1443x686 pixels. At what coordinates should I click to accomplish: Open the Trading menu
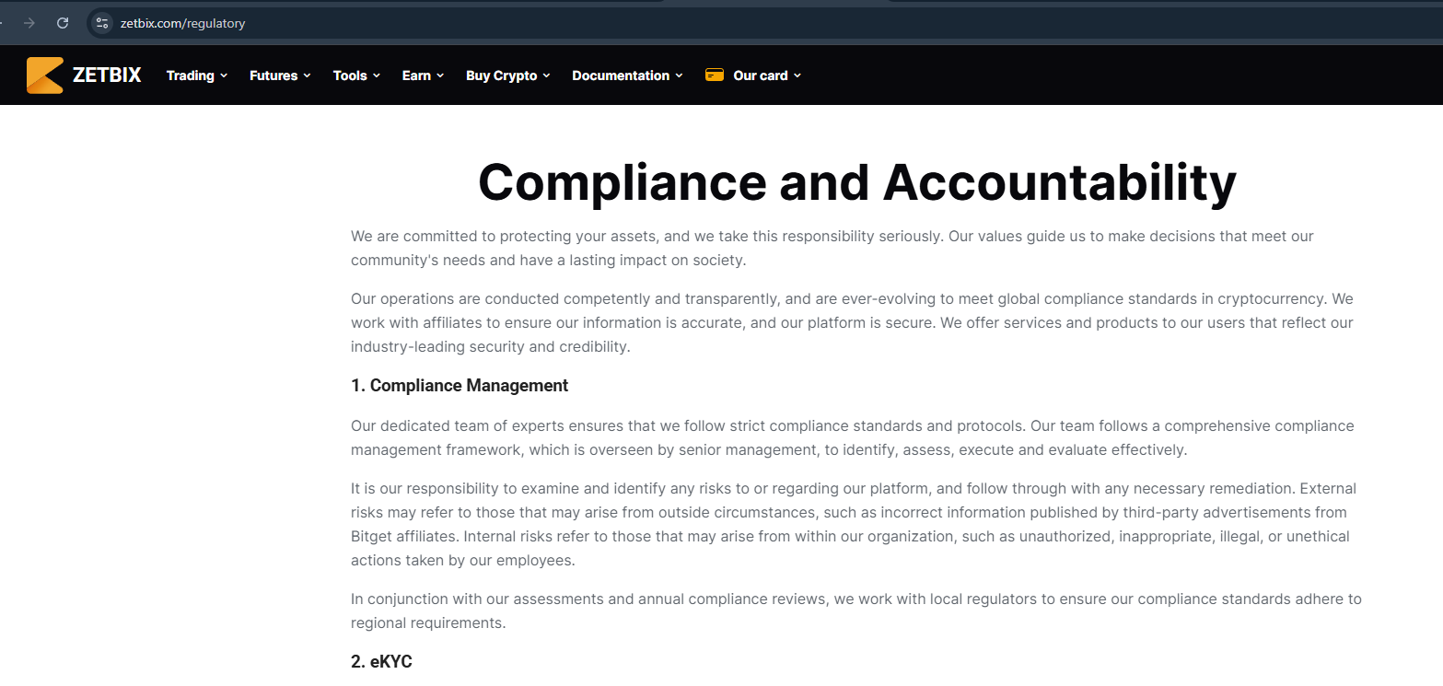(x=197, y=76)
